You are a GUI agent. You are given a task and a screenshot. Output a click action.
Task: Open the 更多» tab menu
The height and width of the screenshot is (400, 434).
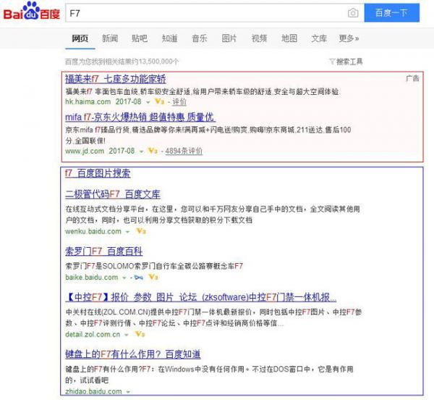[349, 38]
